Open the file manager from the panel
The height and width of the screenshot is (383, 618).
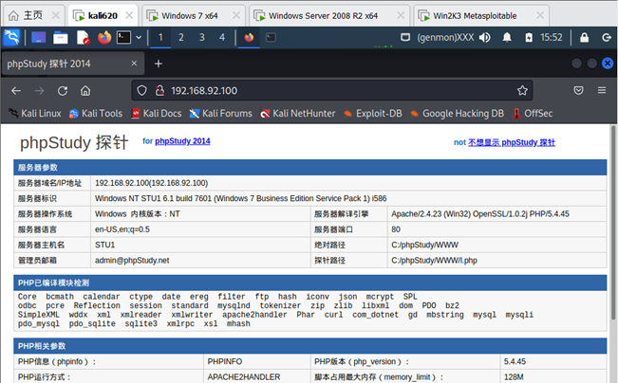(x=61, y=37)
